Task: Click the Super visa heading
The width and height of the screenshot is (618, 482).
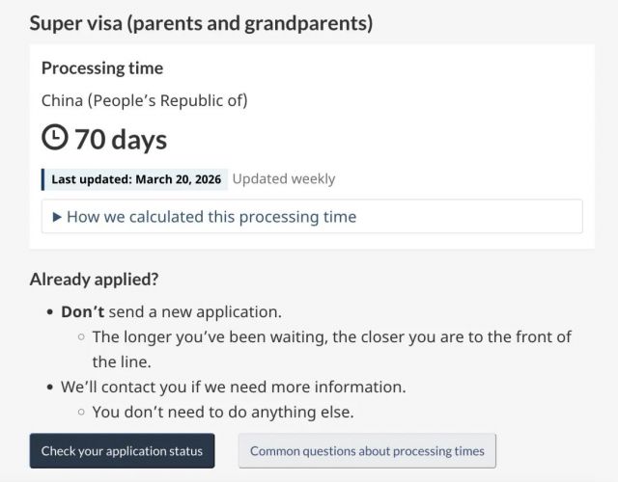Action: click(x=201, y=22)
